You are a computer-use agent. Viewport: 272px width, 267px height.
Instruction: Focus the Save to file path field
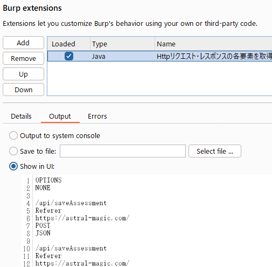123,151
